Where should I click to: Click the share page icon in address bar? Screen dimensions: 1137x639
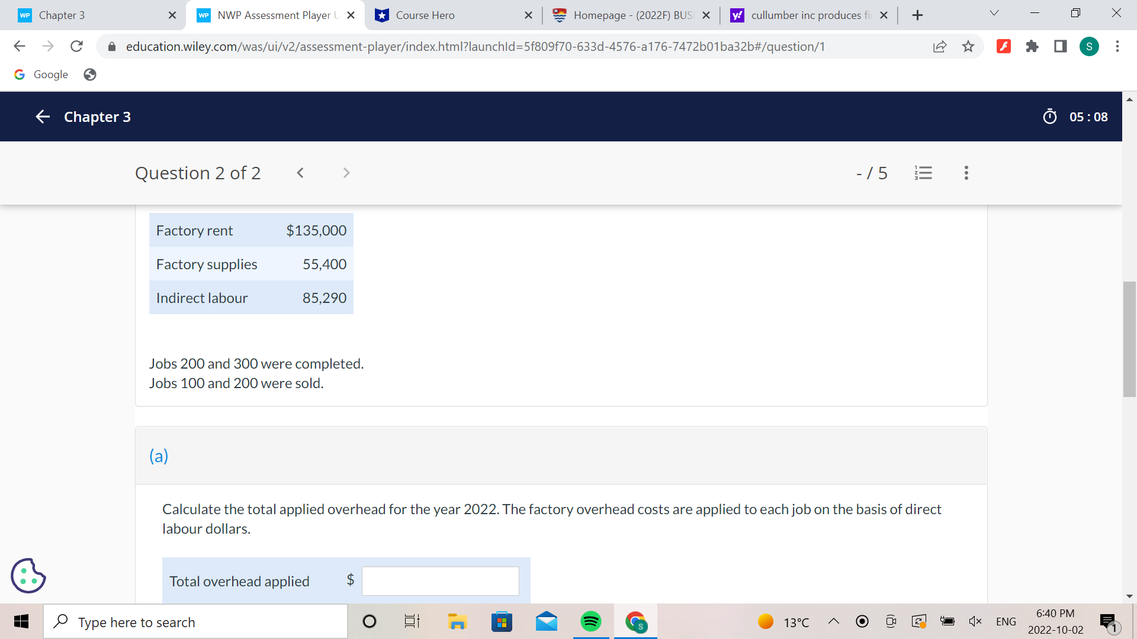940,46
